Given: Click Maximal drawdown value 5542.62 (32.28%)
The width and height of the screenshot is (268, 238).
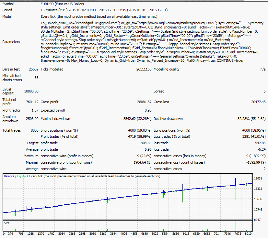Looking at the screenshot, I should [137, 119].
